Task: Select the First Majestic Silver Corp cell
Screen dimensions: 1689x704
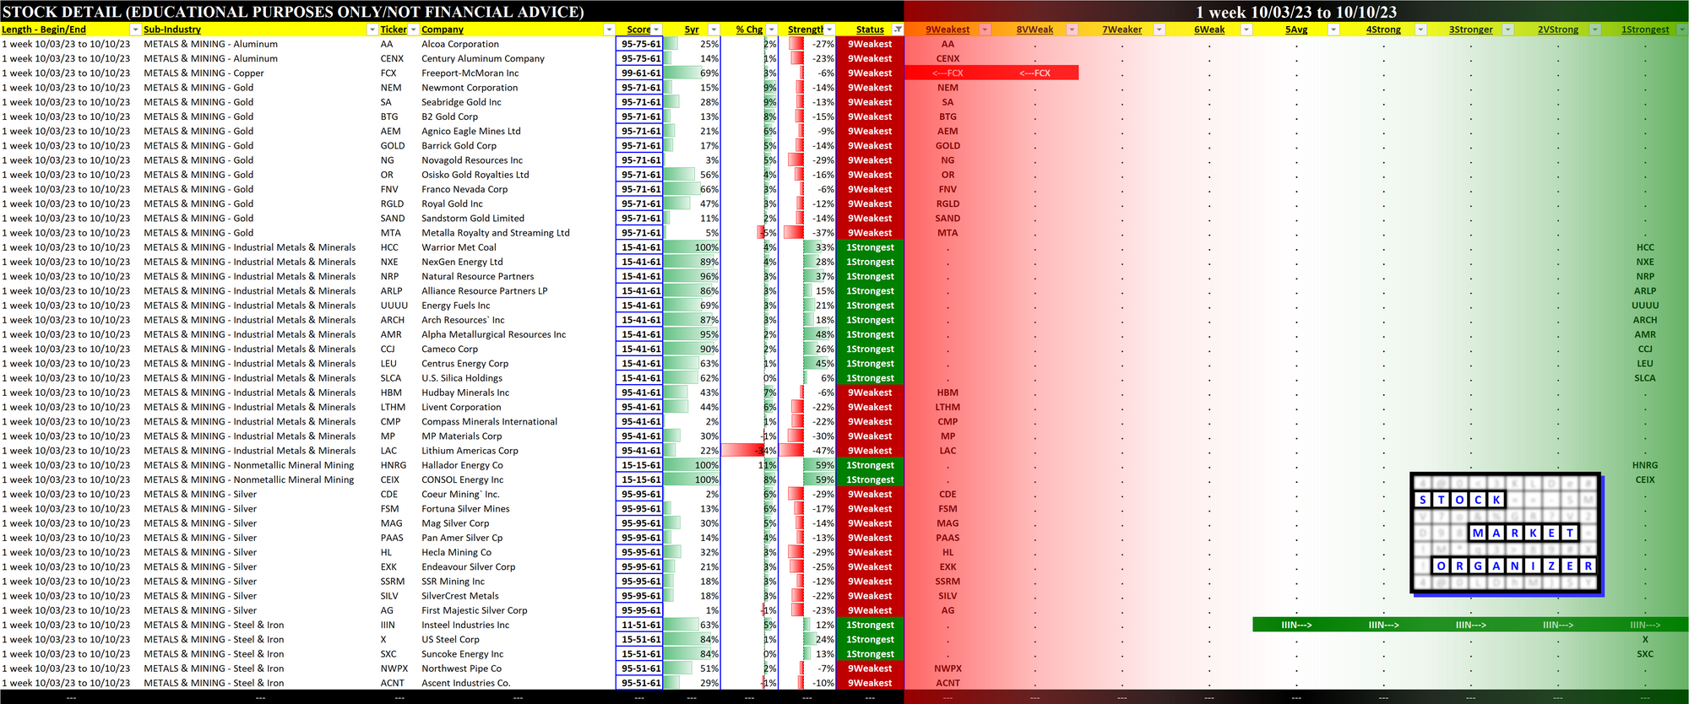Action: [518, 610]
